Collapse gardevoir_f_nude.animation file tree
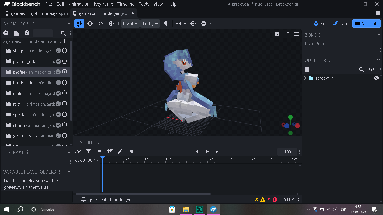Image resolution: width=383 pixels, height=215 pixels. [4, 41]
